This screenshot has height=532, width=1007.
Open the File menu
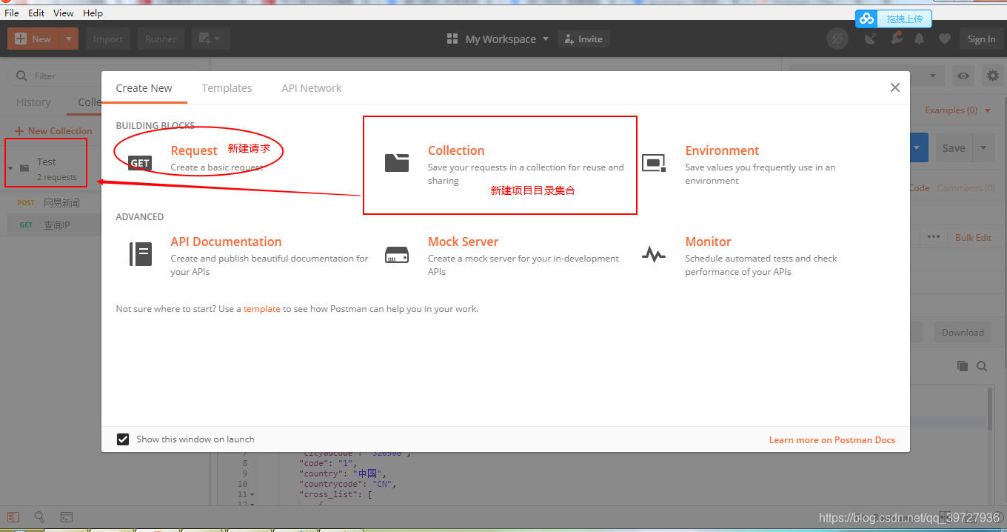12,13
